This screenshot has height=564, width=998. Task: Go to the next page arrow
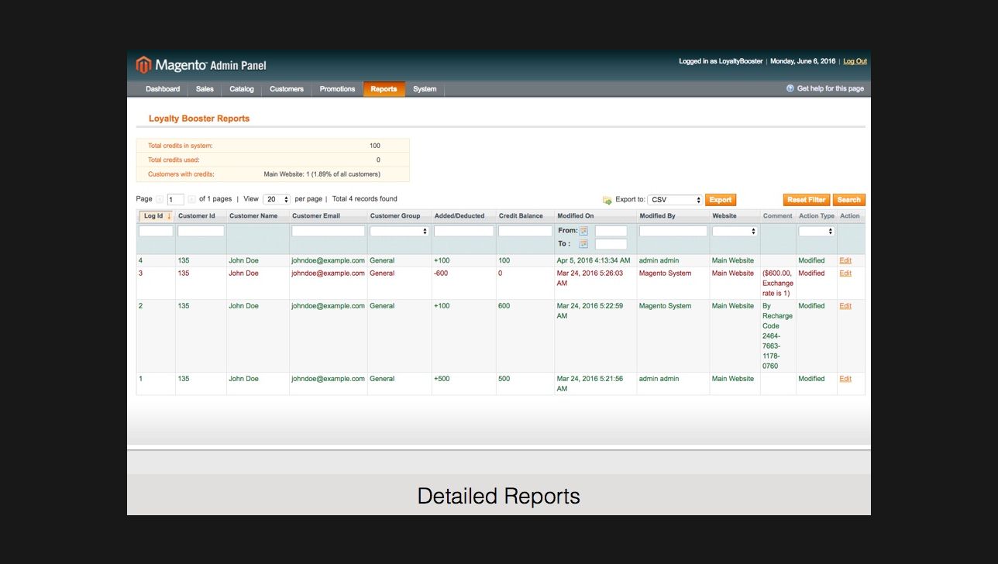click(191, 199)
